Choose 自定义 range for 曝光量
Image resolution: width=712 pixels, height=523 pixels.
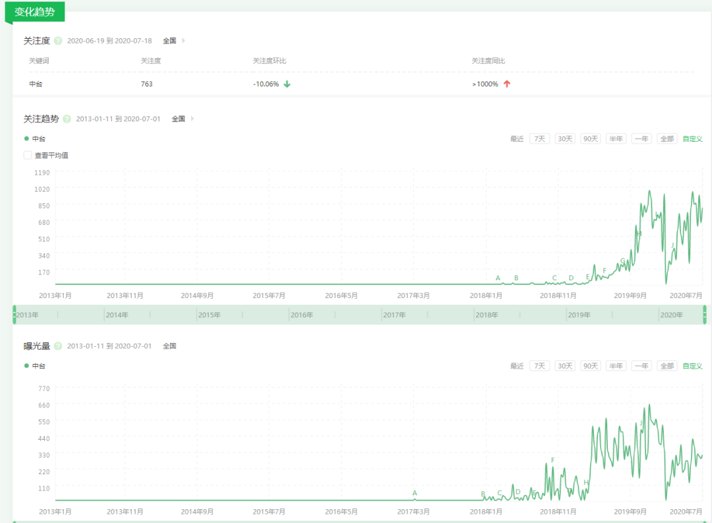coord(692,366)
